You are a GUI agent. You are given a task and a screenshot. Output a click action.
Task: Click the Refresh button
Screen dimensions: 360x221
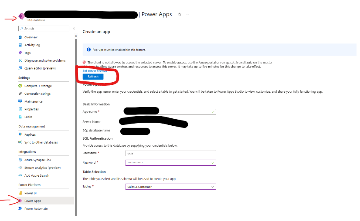(x=93, y=77)
